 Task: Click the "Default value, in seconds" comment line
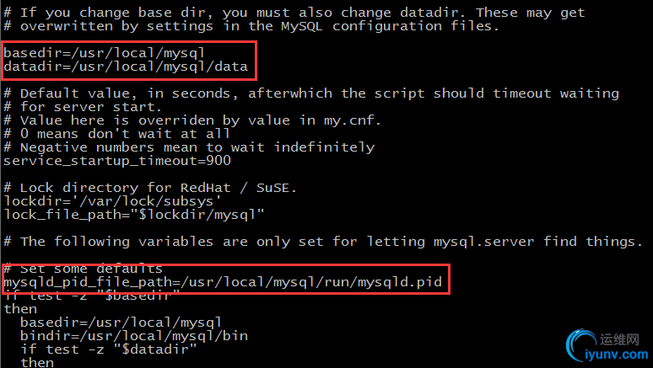310,93
